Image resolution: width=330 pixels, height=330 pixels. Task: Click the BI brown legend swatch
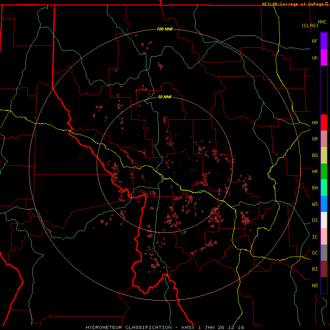[324, 269]
